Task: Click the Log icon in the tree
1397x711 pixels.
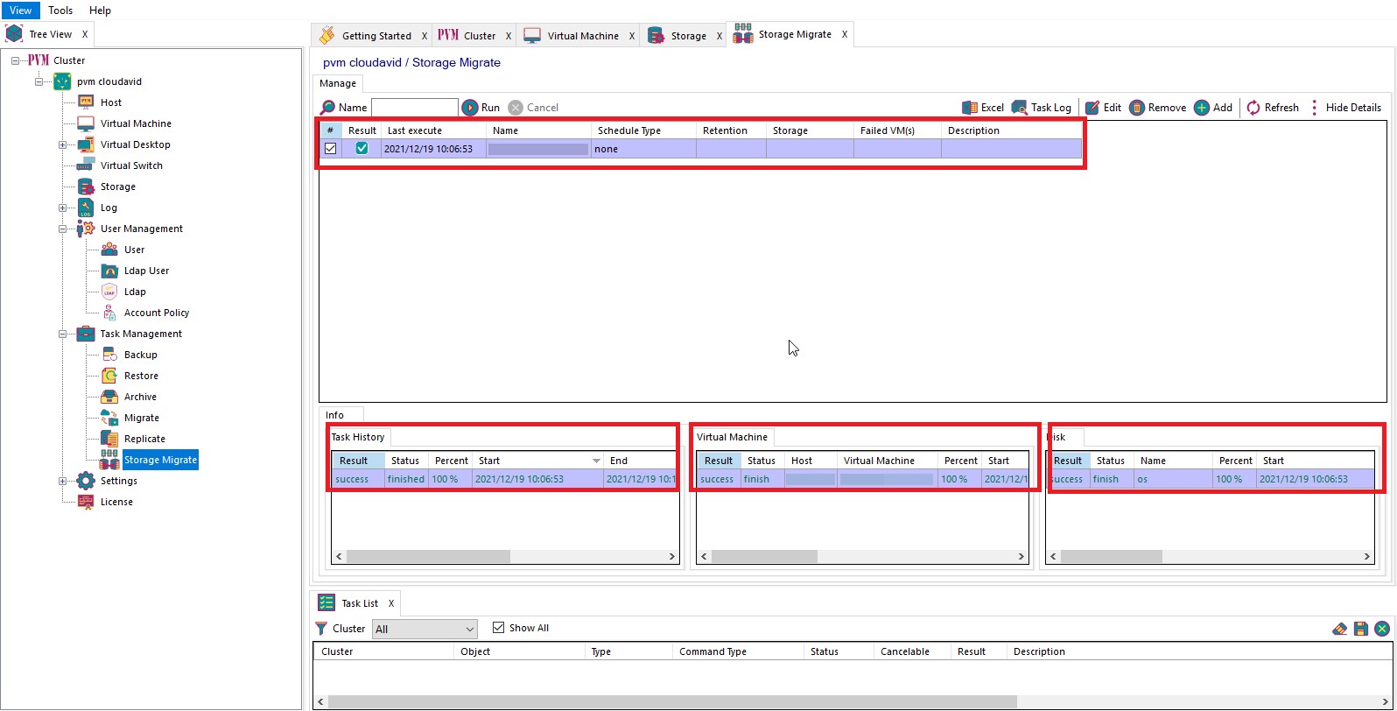Action: [x=86, y=208]
